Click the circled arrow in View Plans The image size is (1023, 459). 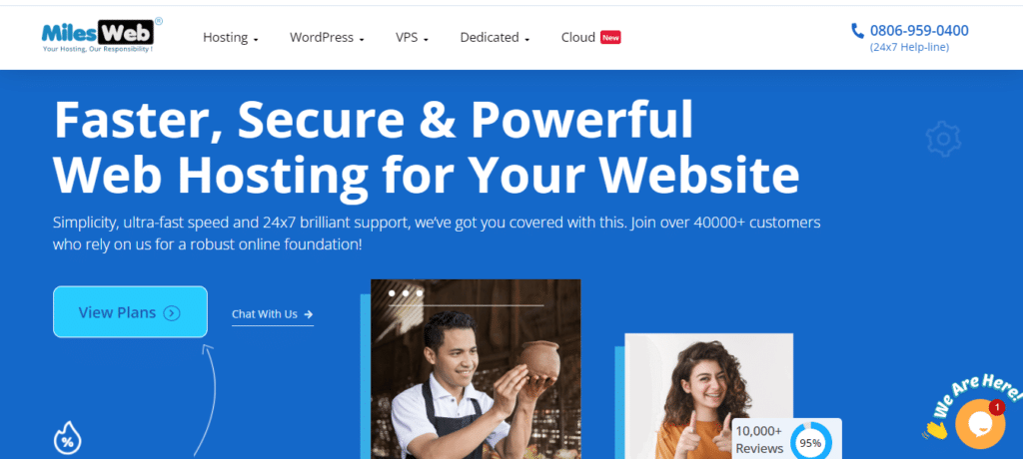[172, 313]
